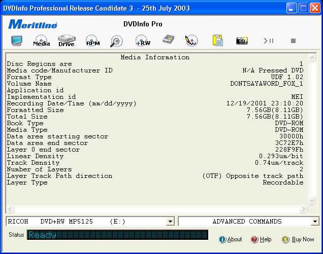Click the '3C72E7h' end sector value

[x=289, y=143]
